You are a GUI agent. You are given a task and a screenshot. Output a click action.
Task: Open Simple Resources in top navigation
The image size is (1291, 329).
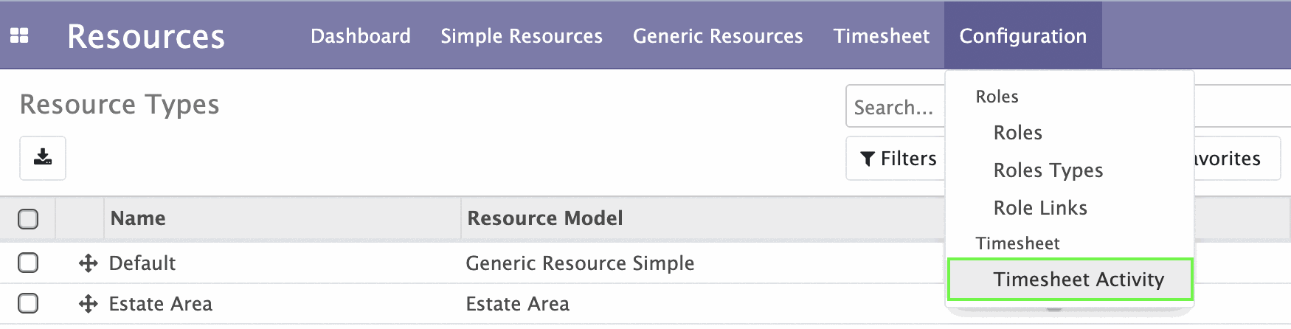522,35
